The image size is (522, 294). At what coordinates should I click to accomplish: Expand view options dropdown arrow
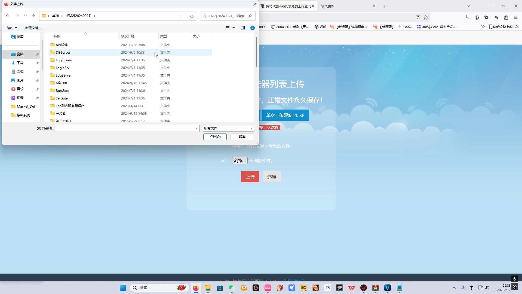[234, 28]
